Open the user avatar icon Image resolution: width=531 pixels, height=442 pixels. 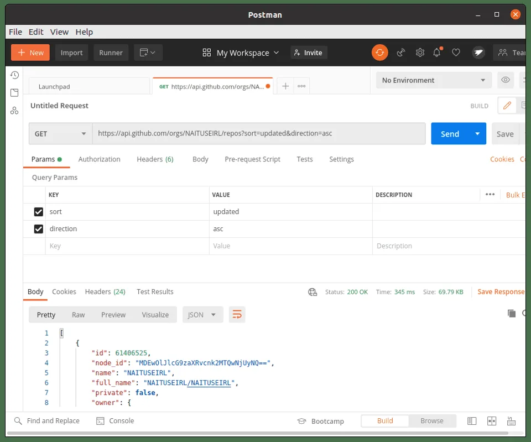(478, 53)
